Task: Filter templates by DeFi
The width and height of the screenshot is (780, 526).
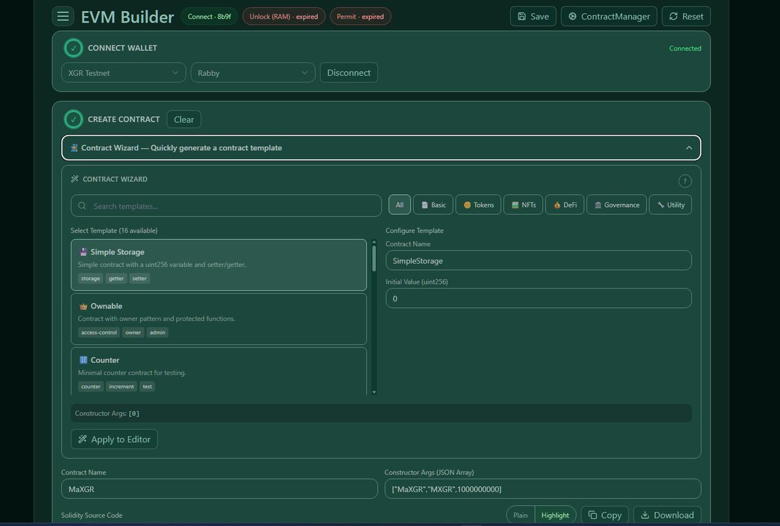Action: (x=565, y=205)
